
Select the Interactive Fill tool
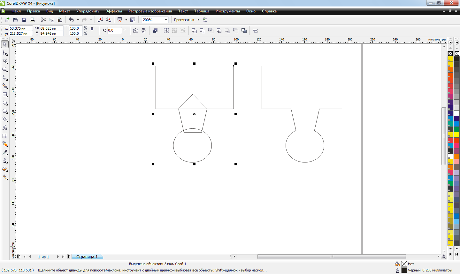pos(5,177)
